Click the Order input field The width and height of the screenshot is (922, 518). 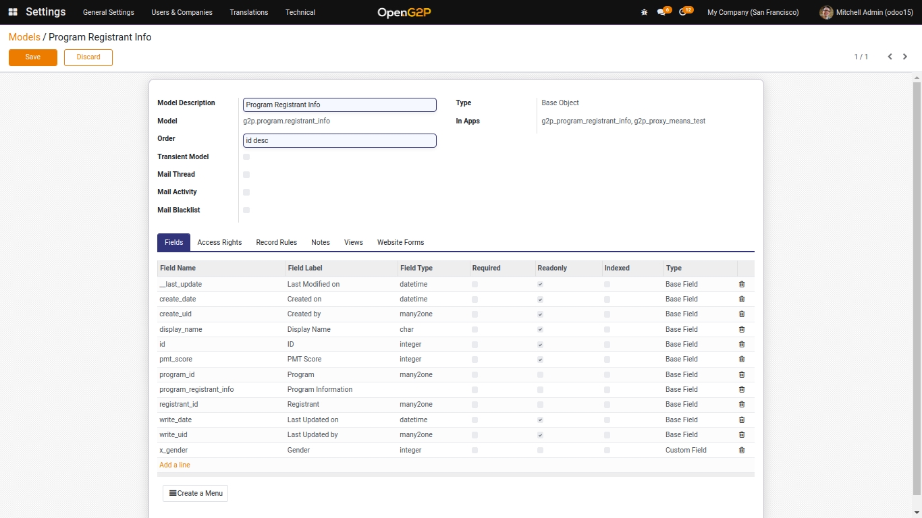coord(340,140)
